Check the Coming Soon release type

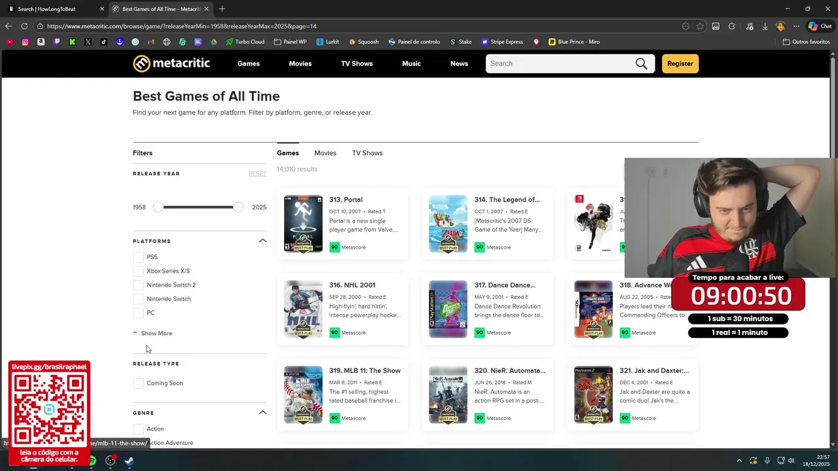138,383
